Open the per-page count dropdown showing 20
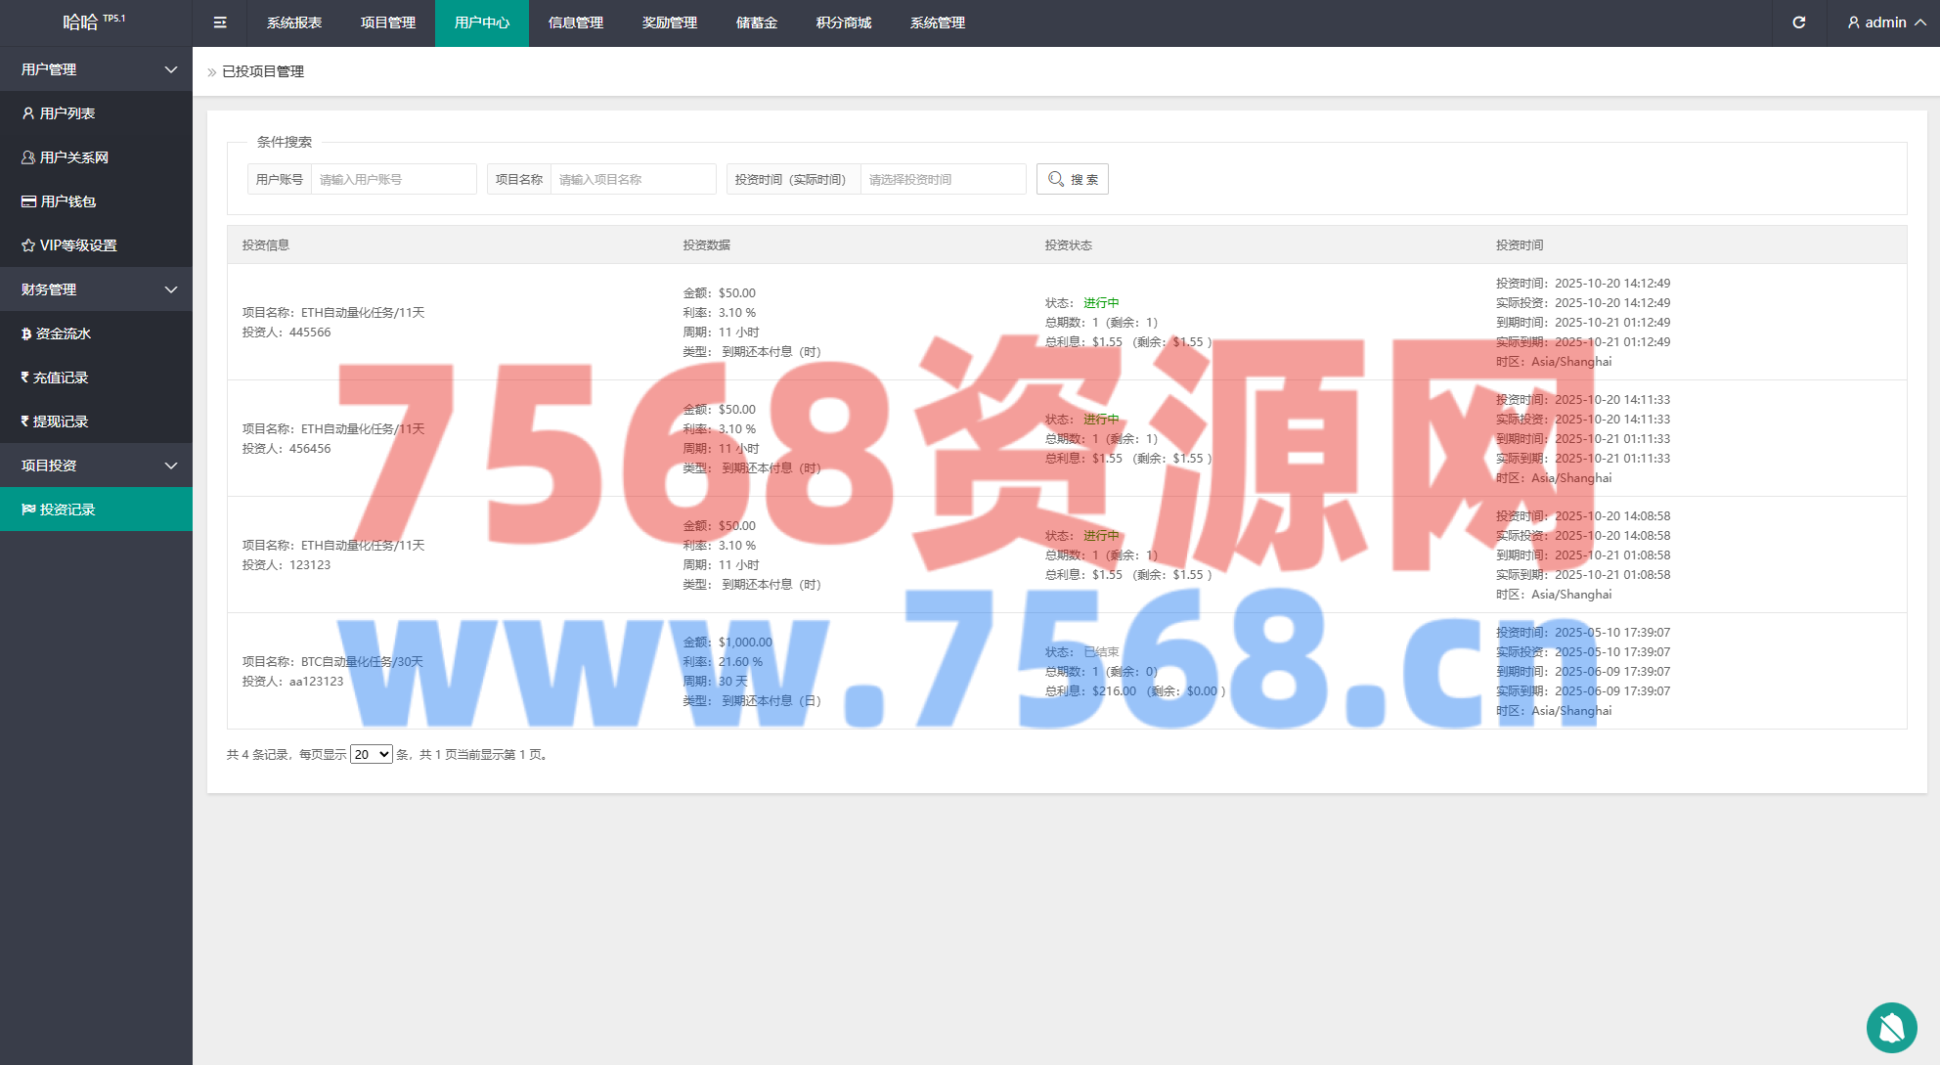This screenshot has height=1065, width=1940. point(371,754)
